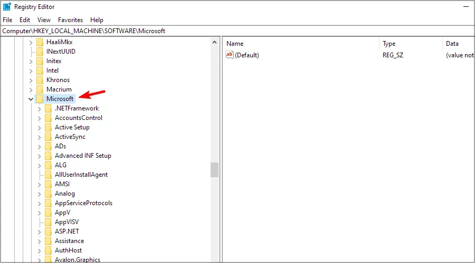This screenshot has height=263, width=475.
Task: Click the folder icon beside AMSI key
Action: click(48, 184)
